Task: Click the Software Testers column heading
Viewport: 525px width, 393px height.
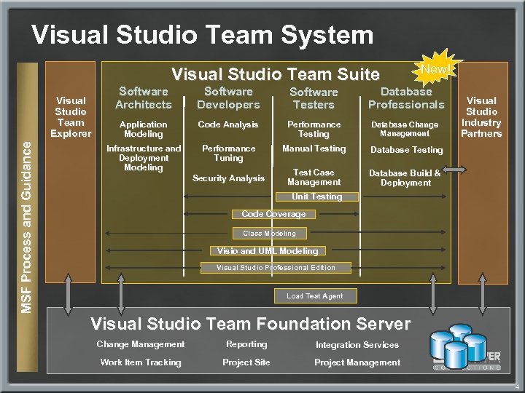Action: (x=314, y=98)
